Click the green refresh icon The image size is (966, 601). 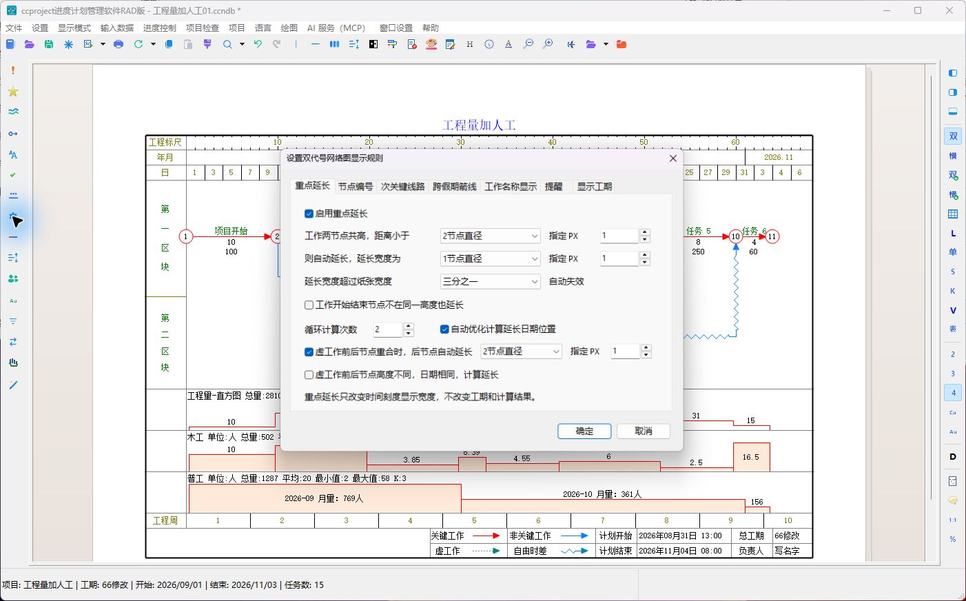tap(138, 44)
